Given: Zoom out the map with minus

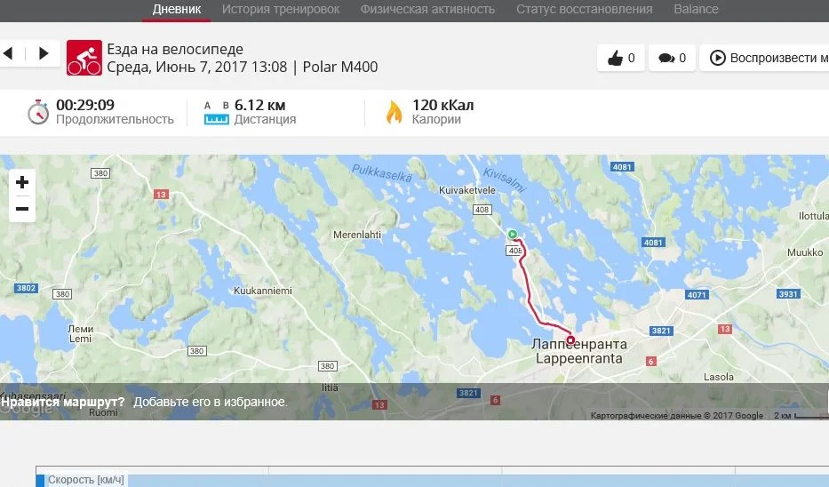Looking at the screenshot, I should point(22,209).
